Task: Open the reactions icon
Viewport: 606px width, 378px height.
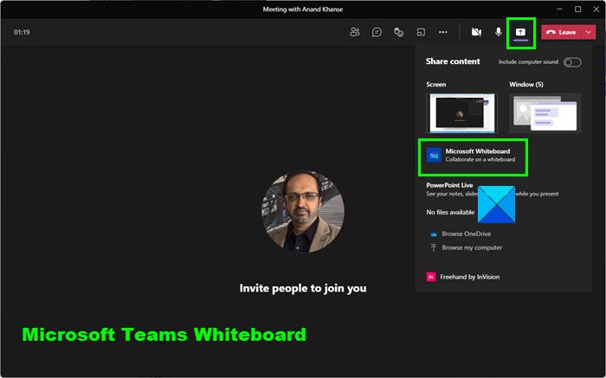Action: tap(399, 32)
